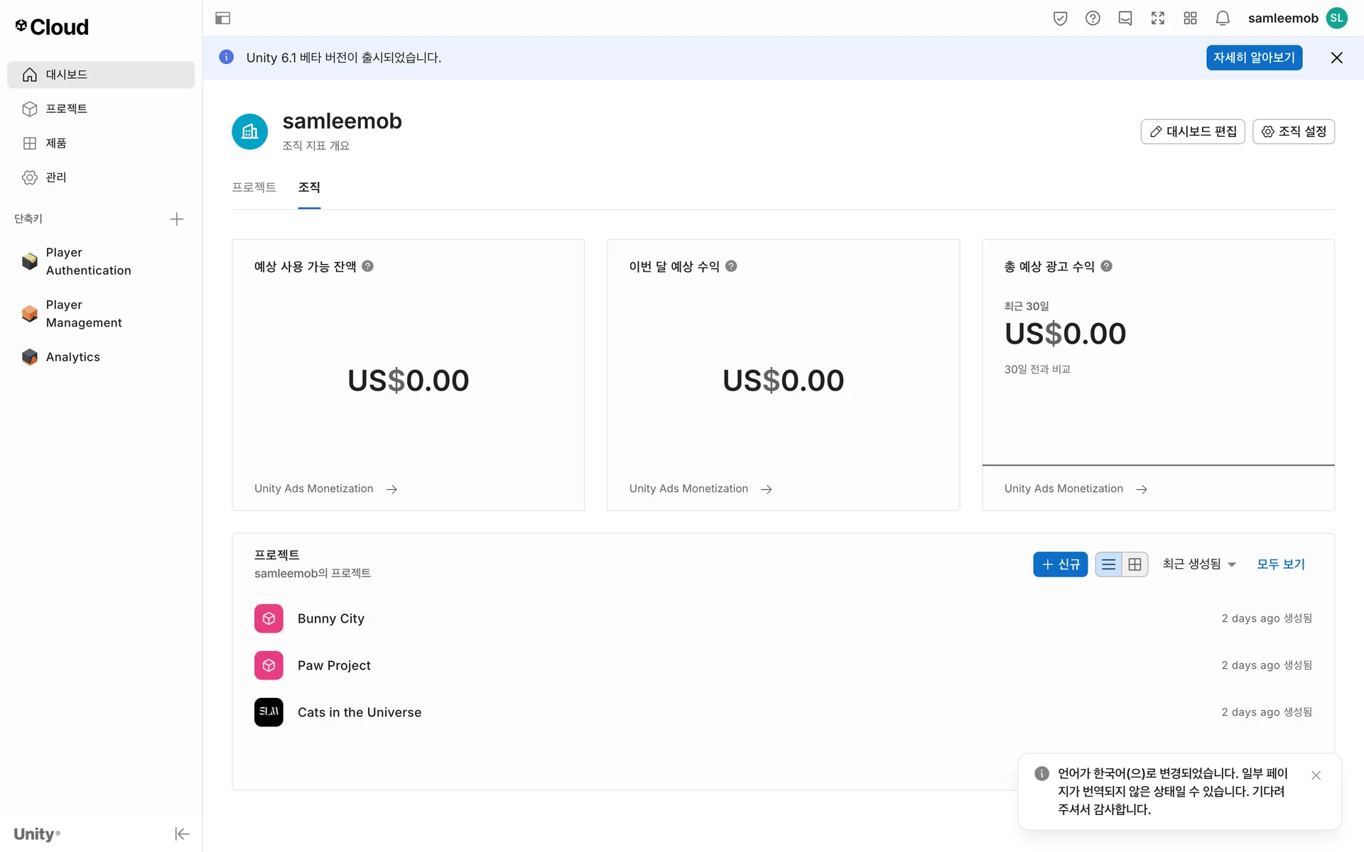Toggle the sidebar panel icon
1364x852 pixels.
(222, 18)
